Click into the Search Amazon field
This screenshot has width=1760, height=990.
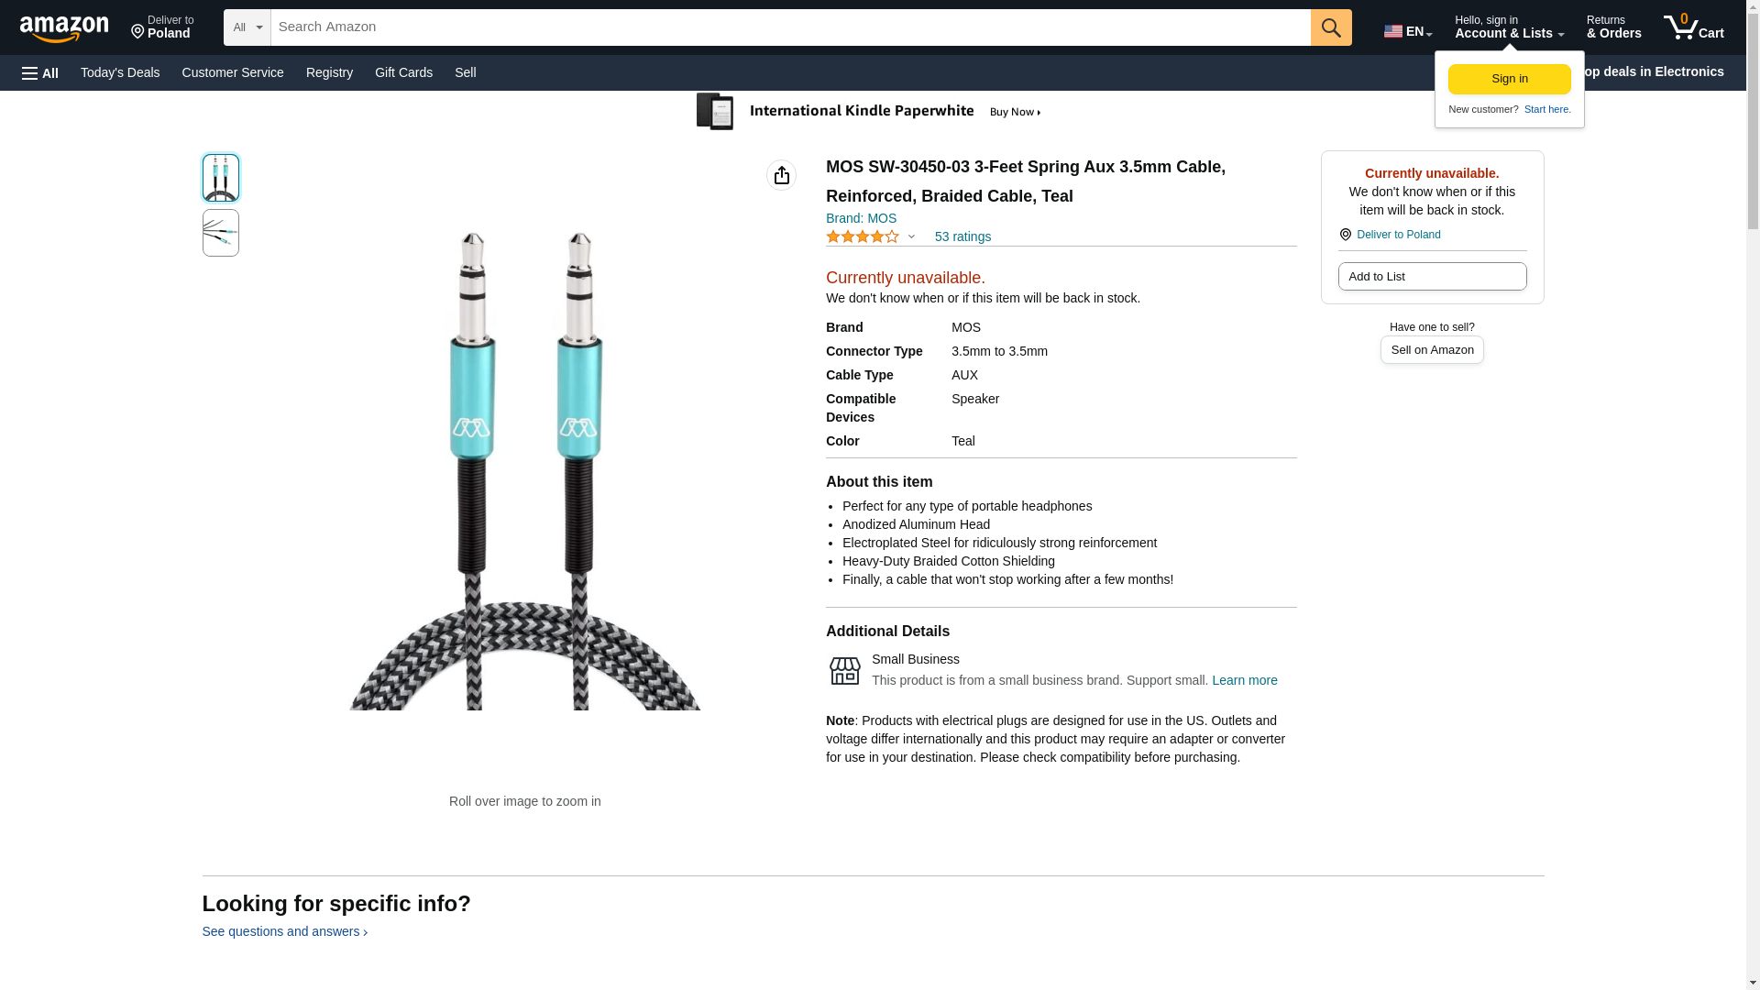pyautogui.click(x=788, y=27)
